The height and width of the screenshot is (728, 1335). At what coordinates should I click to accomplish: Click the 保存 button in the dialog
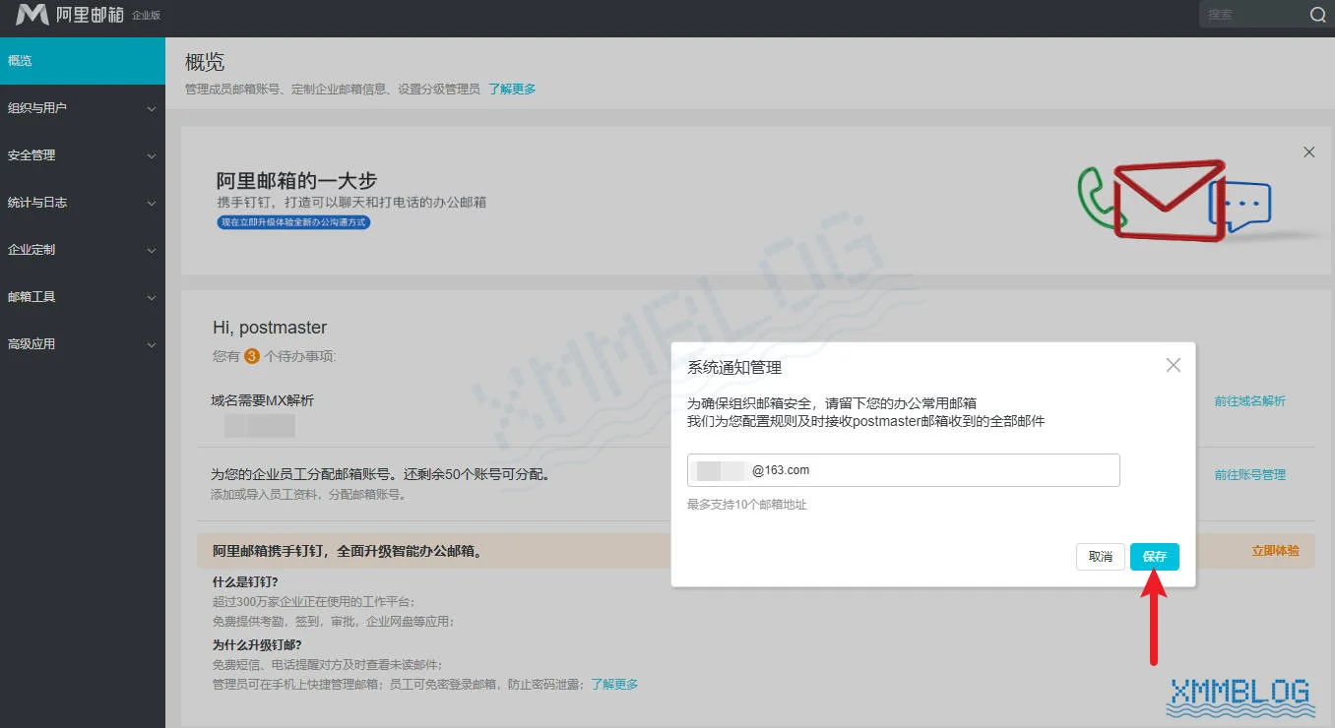coord(1153,556)
